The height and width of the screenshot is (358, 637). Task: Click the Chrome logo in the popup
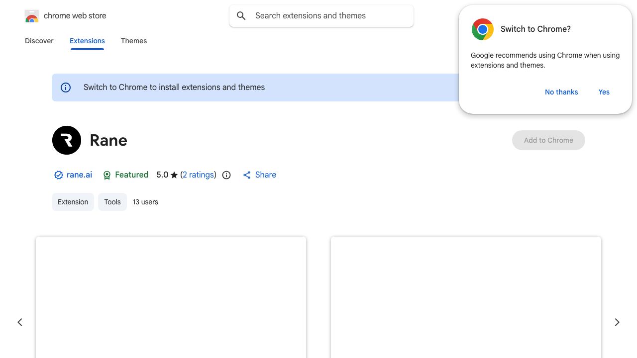point(483,29)
